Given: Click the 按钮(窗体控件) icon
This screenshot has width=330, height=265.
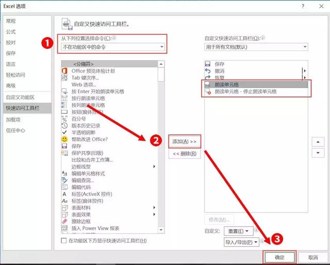Looking at the screenshot, I should click(x=64, y=112).
